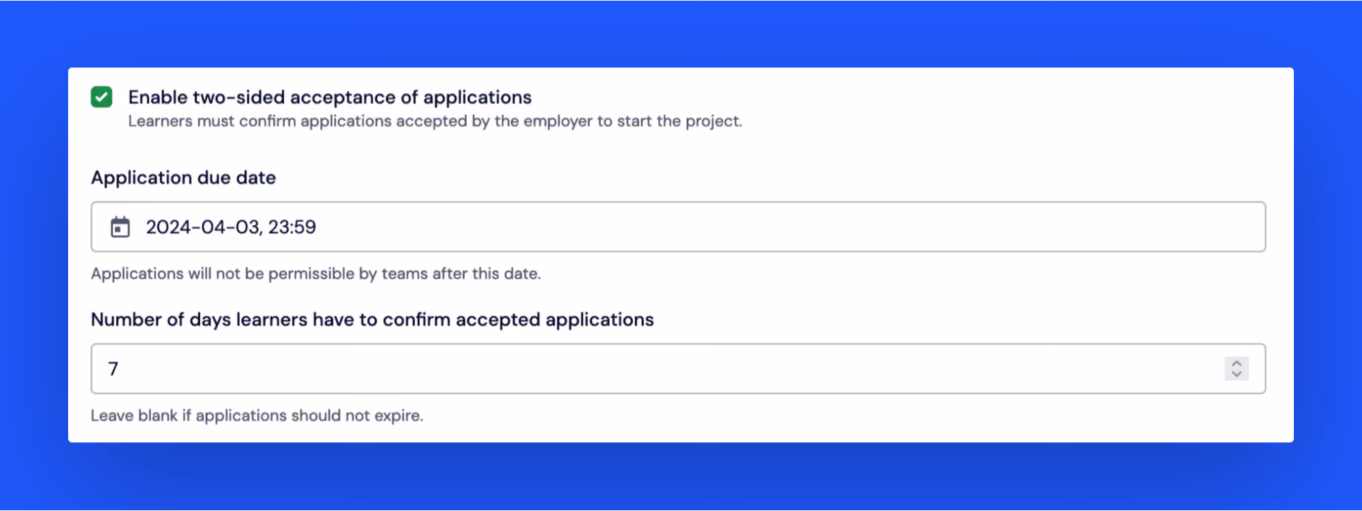Click the 'Applications will not be permissible' helper text

[x=315, y=274]
